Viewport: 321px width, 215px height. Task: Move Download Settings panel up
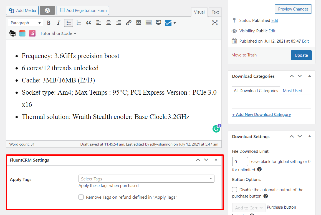point(292,136)
